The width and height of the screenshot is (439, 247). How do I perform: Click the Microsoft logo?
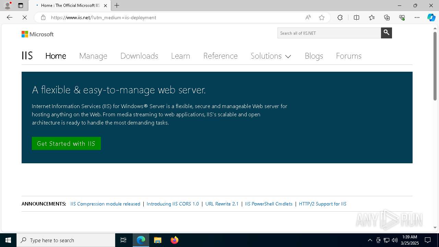pyautogui.click(x=38, y=34)
